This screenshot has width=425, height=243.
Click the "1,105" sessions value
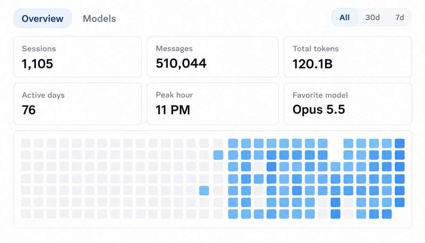click(38, 64)
